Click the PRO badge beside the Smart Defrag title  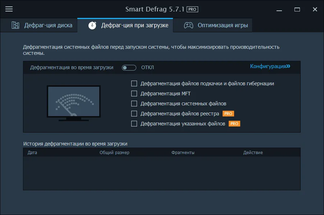(x=192, y=9)
